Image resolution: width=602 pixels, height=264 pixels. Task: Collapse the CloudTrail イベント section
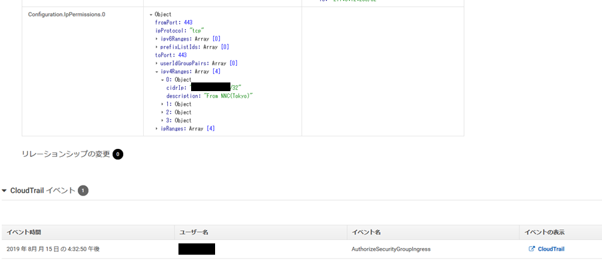click(x=4, y=190)
